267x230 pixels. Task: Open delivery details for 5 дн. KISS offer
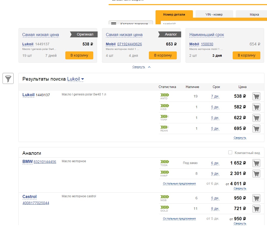(215, 107)
